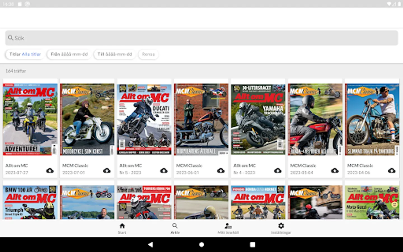Go to Start home tab
The image size is (403, 252).
point(122,228)
